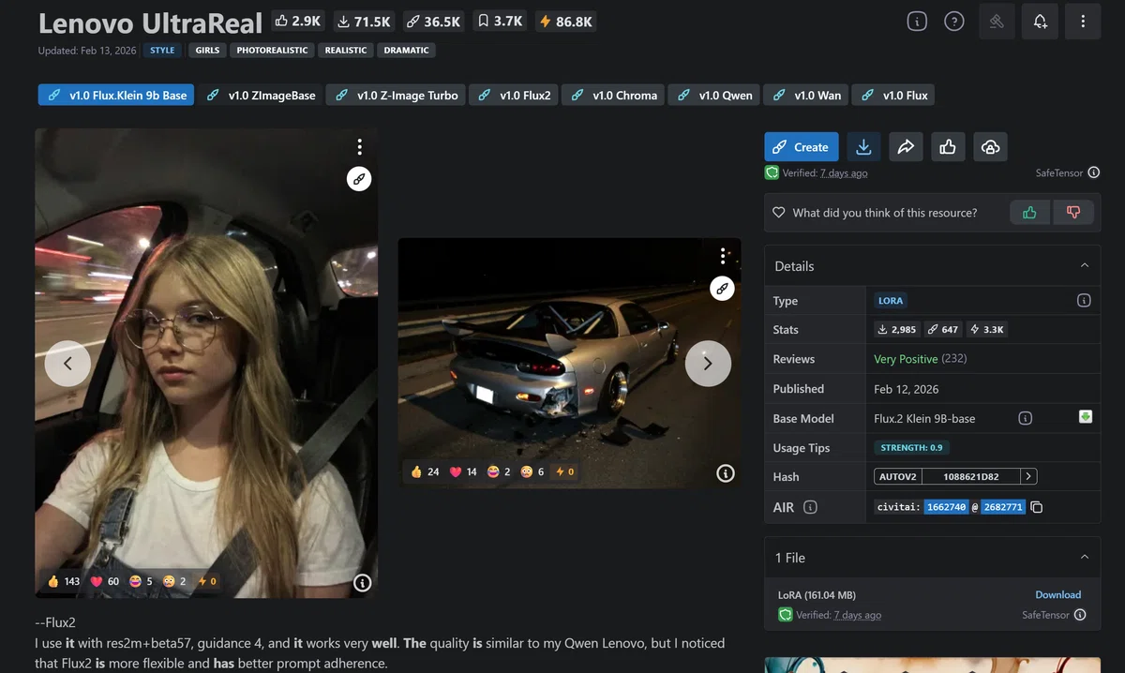
Task: Switch to v1.0 ZImageBase version
Action: click(261, 95)
